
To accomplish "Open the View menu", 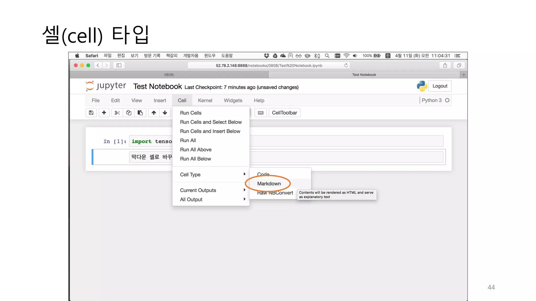I will coord(137,100).
